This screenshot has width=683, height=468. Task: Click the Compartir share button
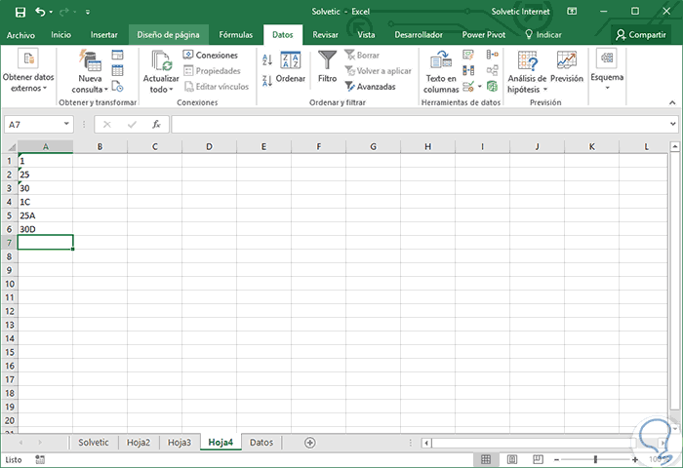click(x=641, y=35)
